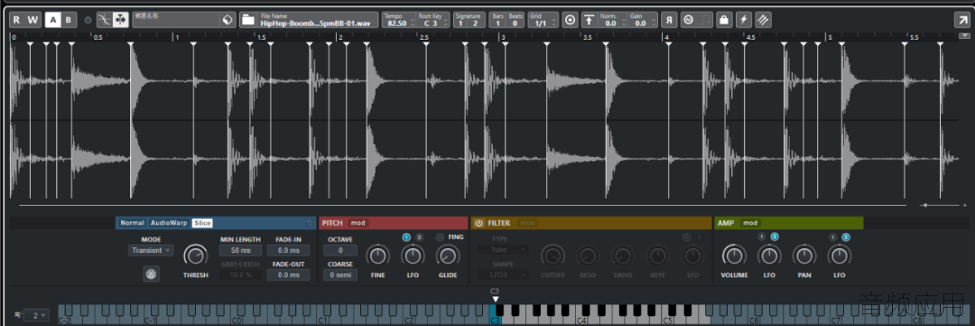Toggle auto-scroll icon in toolbar
The height and width of the screenshot is (326, 975).
(121, 20)
